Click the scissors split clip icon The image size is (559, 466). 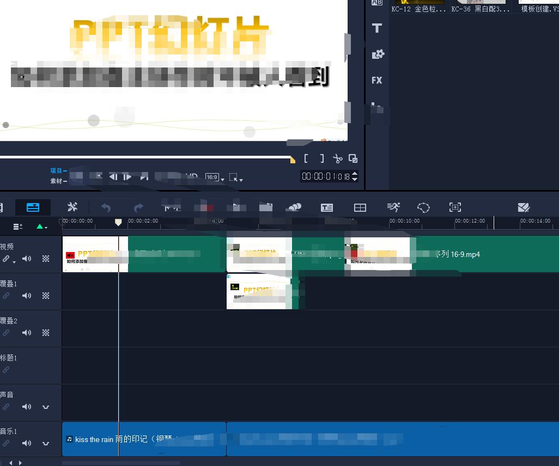tap(337, 159)
